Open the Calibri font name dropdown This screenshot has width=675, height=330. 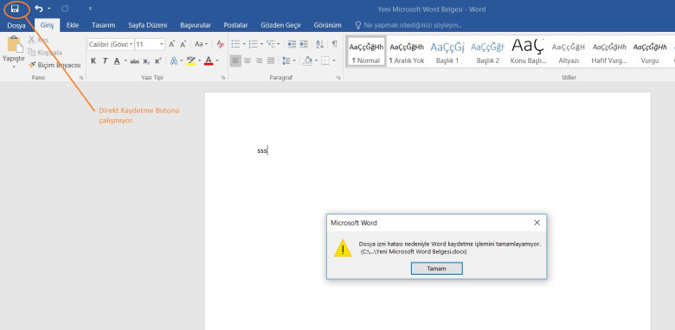click(x=111, y=44)
